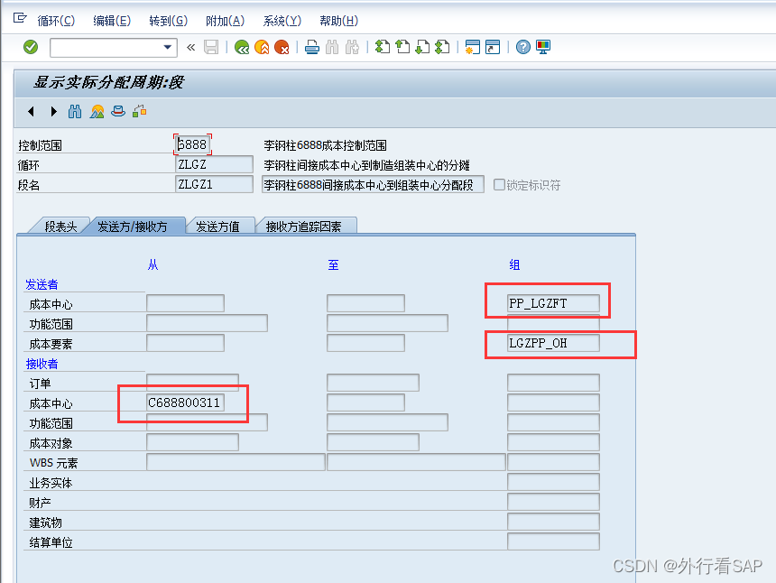Open the Help question mark icon
776x583 pixels.
tap(523, 48)
